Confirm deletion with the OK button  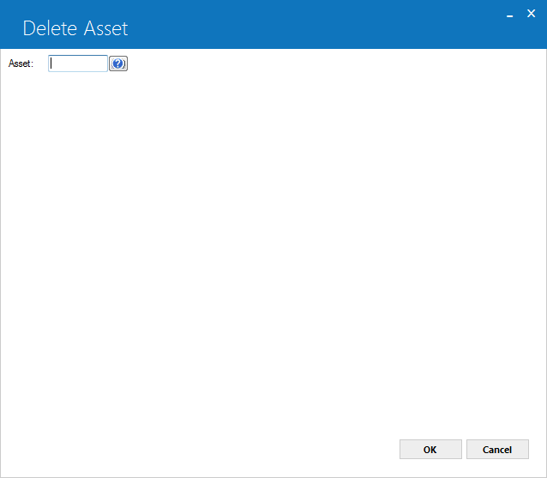(430, 450)
